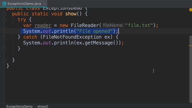Click the orange warning stripe mark on scrollbar
The image size is (192, 108).
click(190, 46)
